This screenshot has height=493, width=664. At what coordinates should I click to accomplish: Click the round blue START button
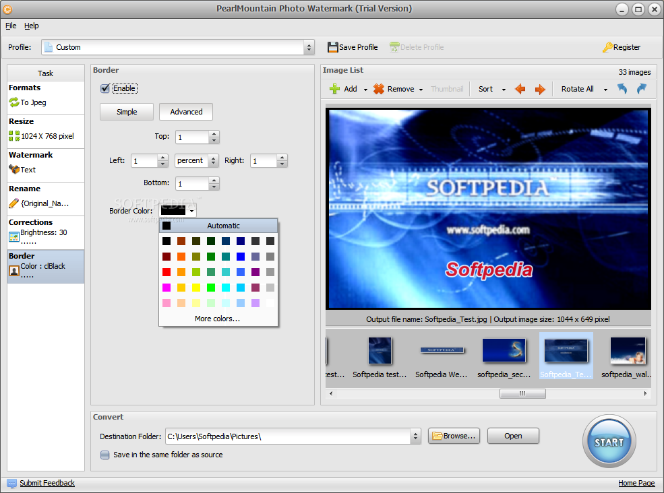point(609,441)
